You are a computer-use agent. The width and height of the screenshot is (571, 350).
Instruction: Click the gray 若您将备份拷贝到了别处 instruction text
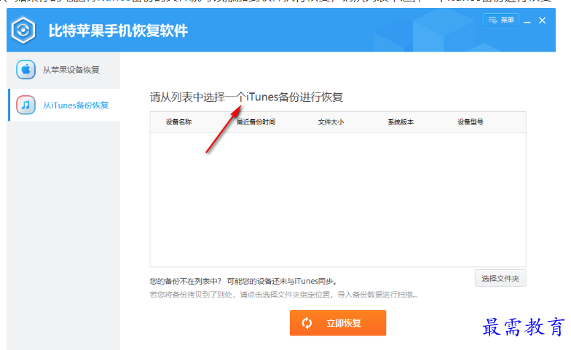pos(284,294)
